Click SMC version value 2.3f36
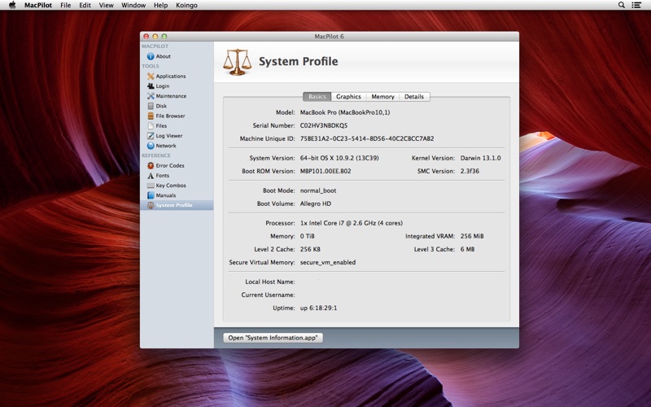Image resolution: width=651 pixels, height=407 pixels. [x=470, y=171]
